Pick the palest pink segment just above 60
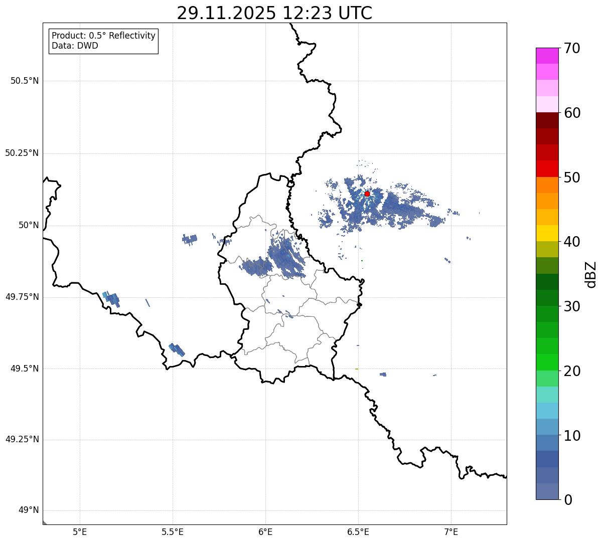The height and width of the screenshot is (542, 603). tap(547, 104)
